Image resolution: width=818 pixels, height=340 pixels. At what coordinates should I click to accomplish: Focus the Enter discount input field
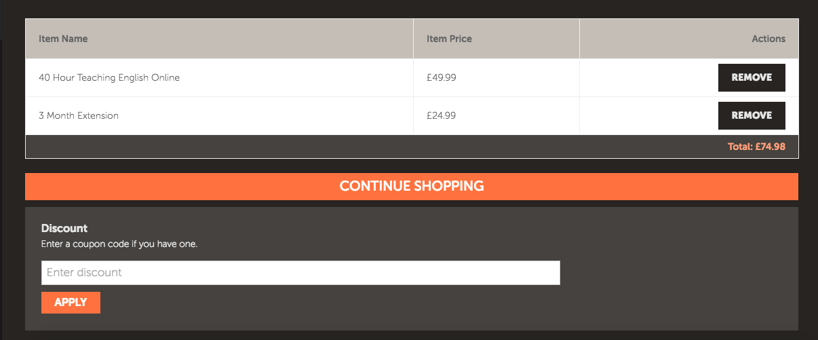tap(300, 273)
